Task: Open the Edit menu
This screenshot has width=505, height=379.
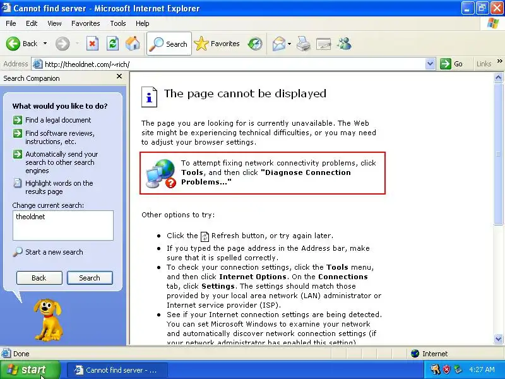Action: (32, 23)
